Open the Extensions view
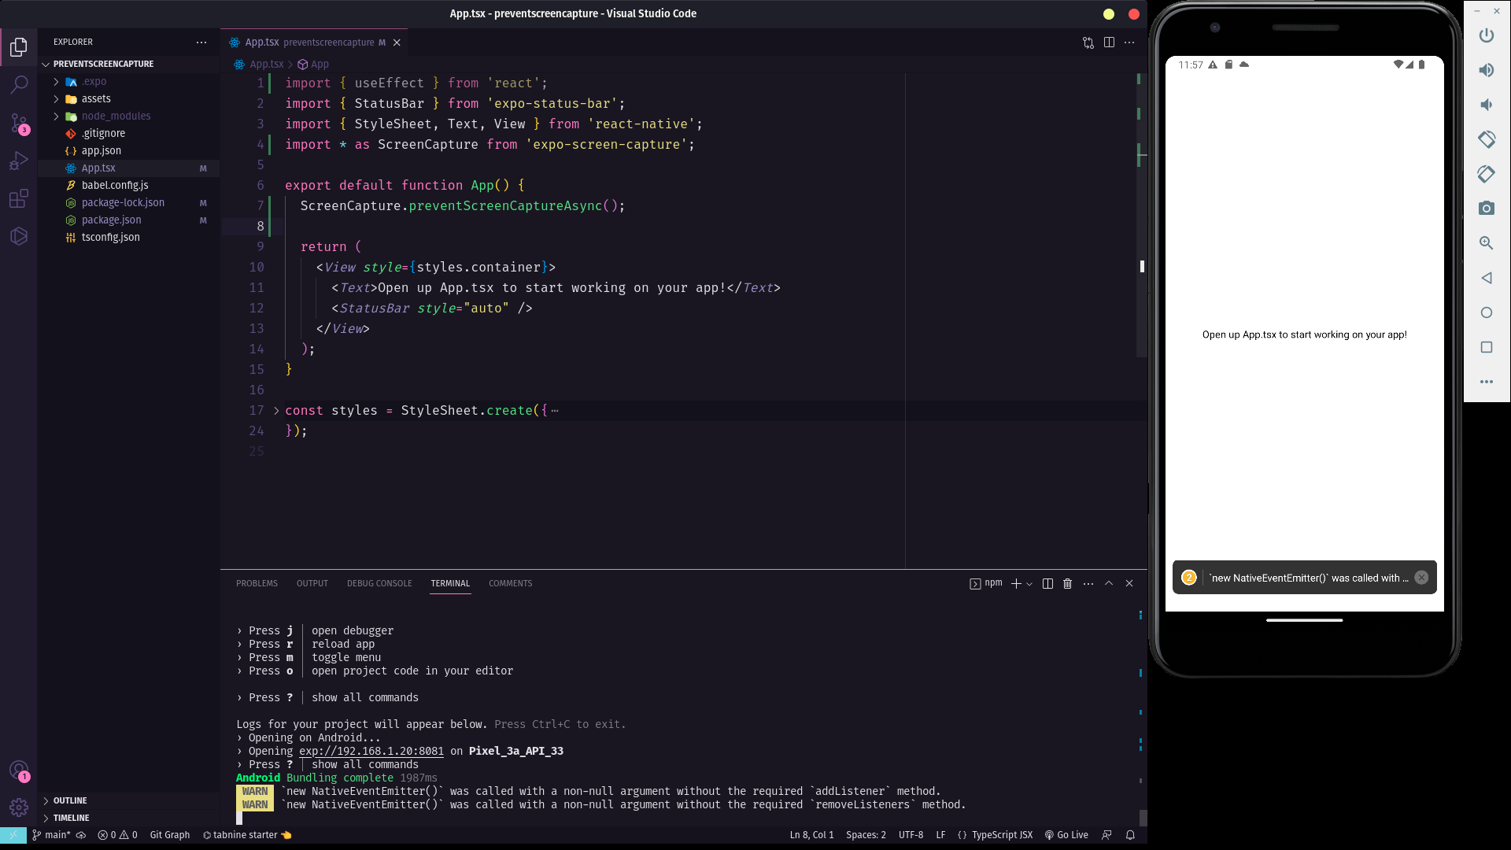This screenshot has width=1511, height=850. 19,198
